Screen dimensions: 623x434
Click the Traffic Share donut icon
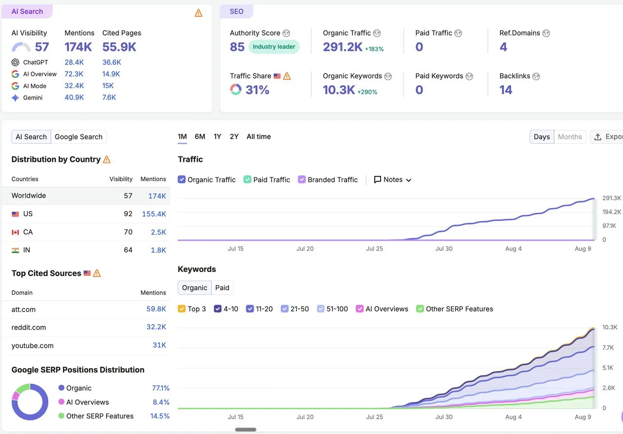point(236,90)
